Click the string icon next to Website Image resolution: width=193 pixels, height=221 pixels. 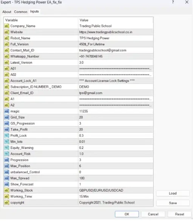pyautogui.click(x=6, y=32)
